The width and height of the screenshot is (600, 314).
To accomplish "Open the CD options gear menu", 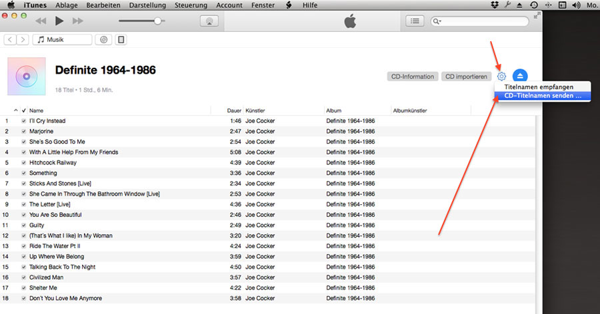I will click(x=501, y=77).
